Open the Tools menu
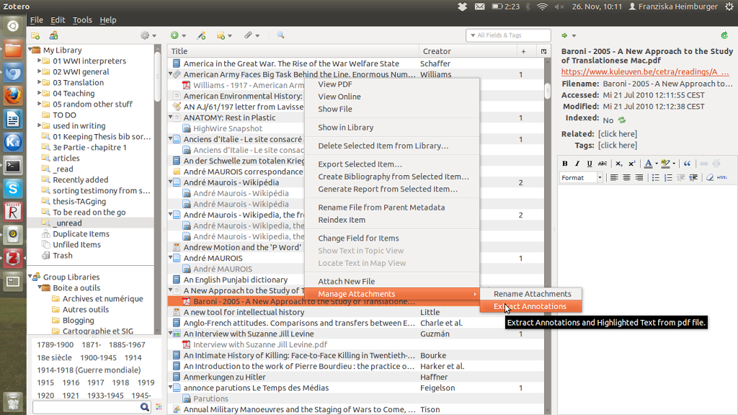The image size is (738, 415). [82, 19]
